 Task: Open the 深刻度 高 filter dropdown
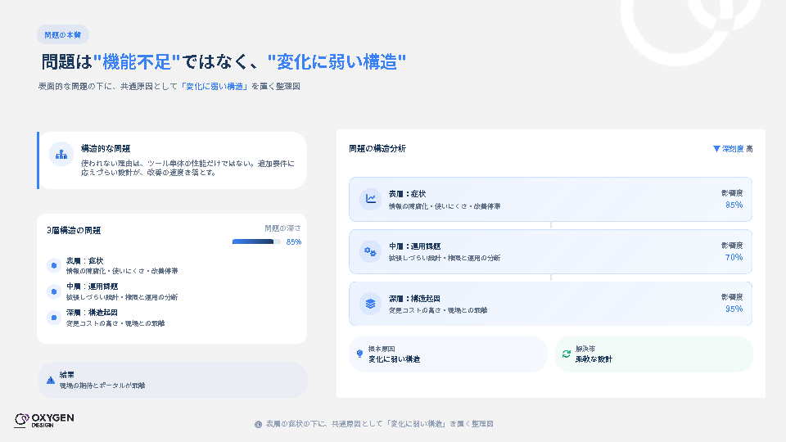click(732, 149)
